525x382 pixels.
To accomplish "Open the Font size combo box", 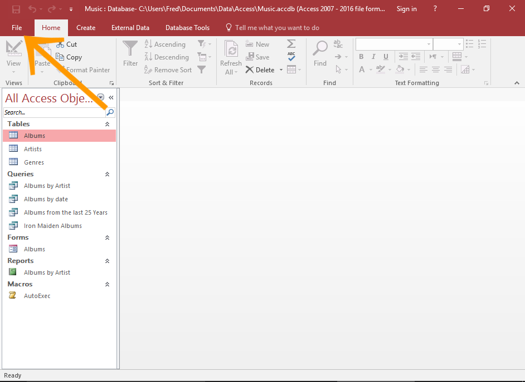I will point(448,44).
